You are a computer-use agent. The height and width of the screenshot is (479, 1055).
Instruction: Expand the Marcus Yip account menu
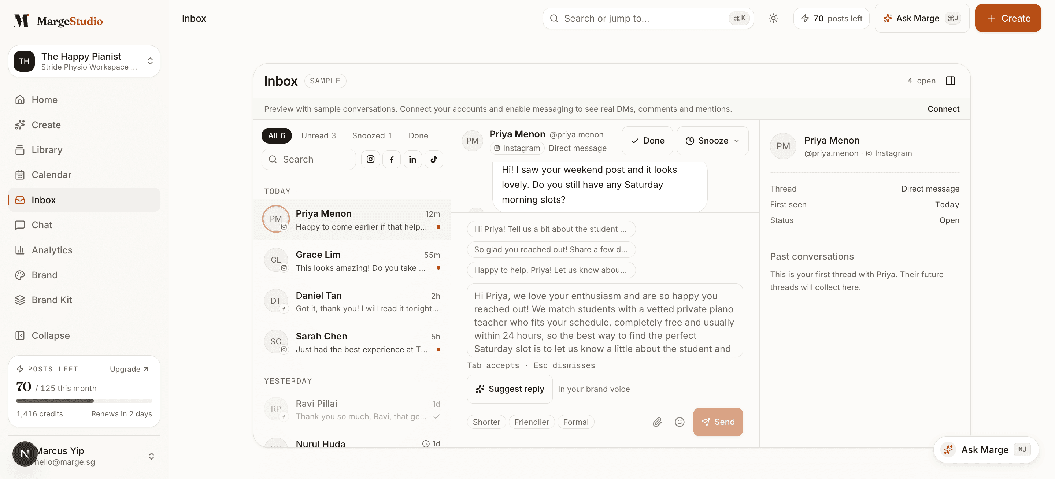point(84,456)
